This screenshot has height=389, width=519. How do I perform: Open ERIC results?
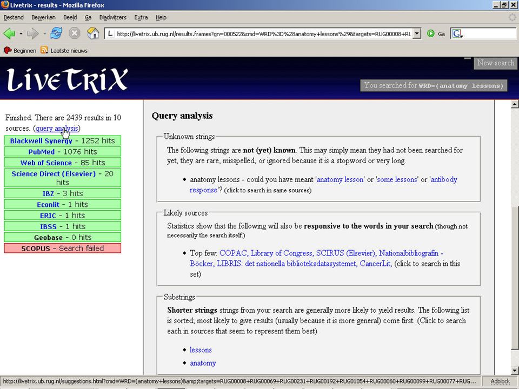pos(63,216)
